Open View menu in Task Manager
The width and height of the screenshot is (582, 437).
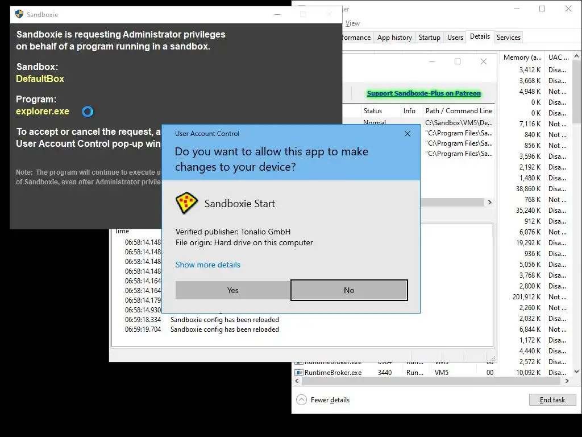(x=352, y=23)
